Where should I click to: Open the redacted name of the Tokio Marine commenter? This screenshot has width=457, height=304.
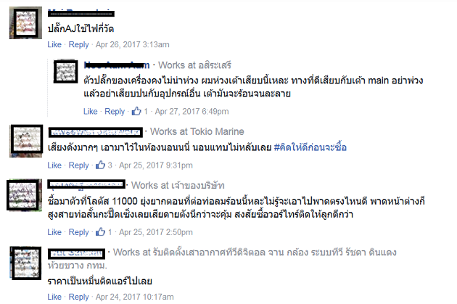(96, 132)
